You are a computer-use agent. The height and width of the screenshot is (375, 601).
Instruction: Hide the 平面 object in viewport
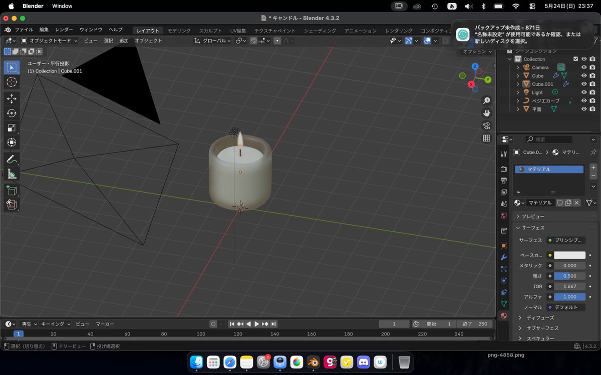point(584,109)
